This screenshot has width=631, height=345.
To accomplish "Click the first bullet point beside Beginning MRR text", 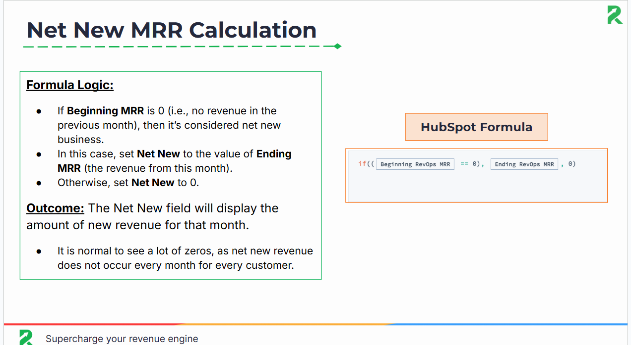I will click(x=39, y=111).
